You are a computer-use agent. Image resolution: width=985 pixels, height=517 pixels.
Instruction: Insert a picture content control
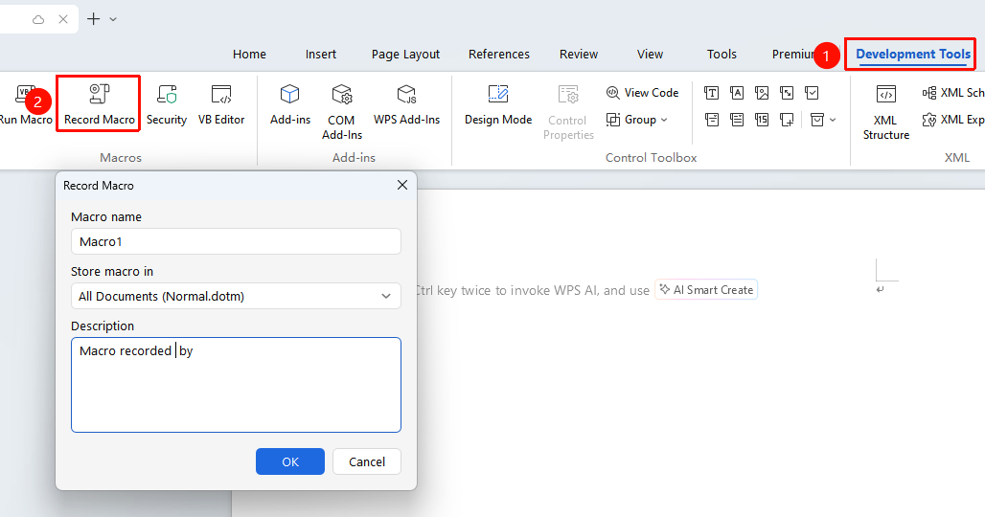point(762,93)
